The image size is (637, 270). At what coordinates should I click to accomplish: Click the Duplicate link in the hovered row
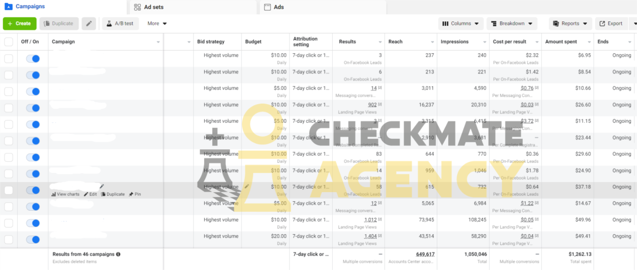(113, 194)
